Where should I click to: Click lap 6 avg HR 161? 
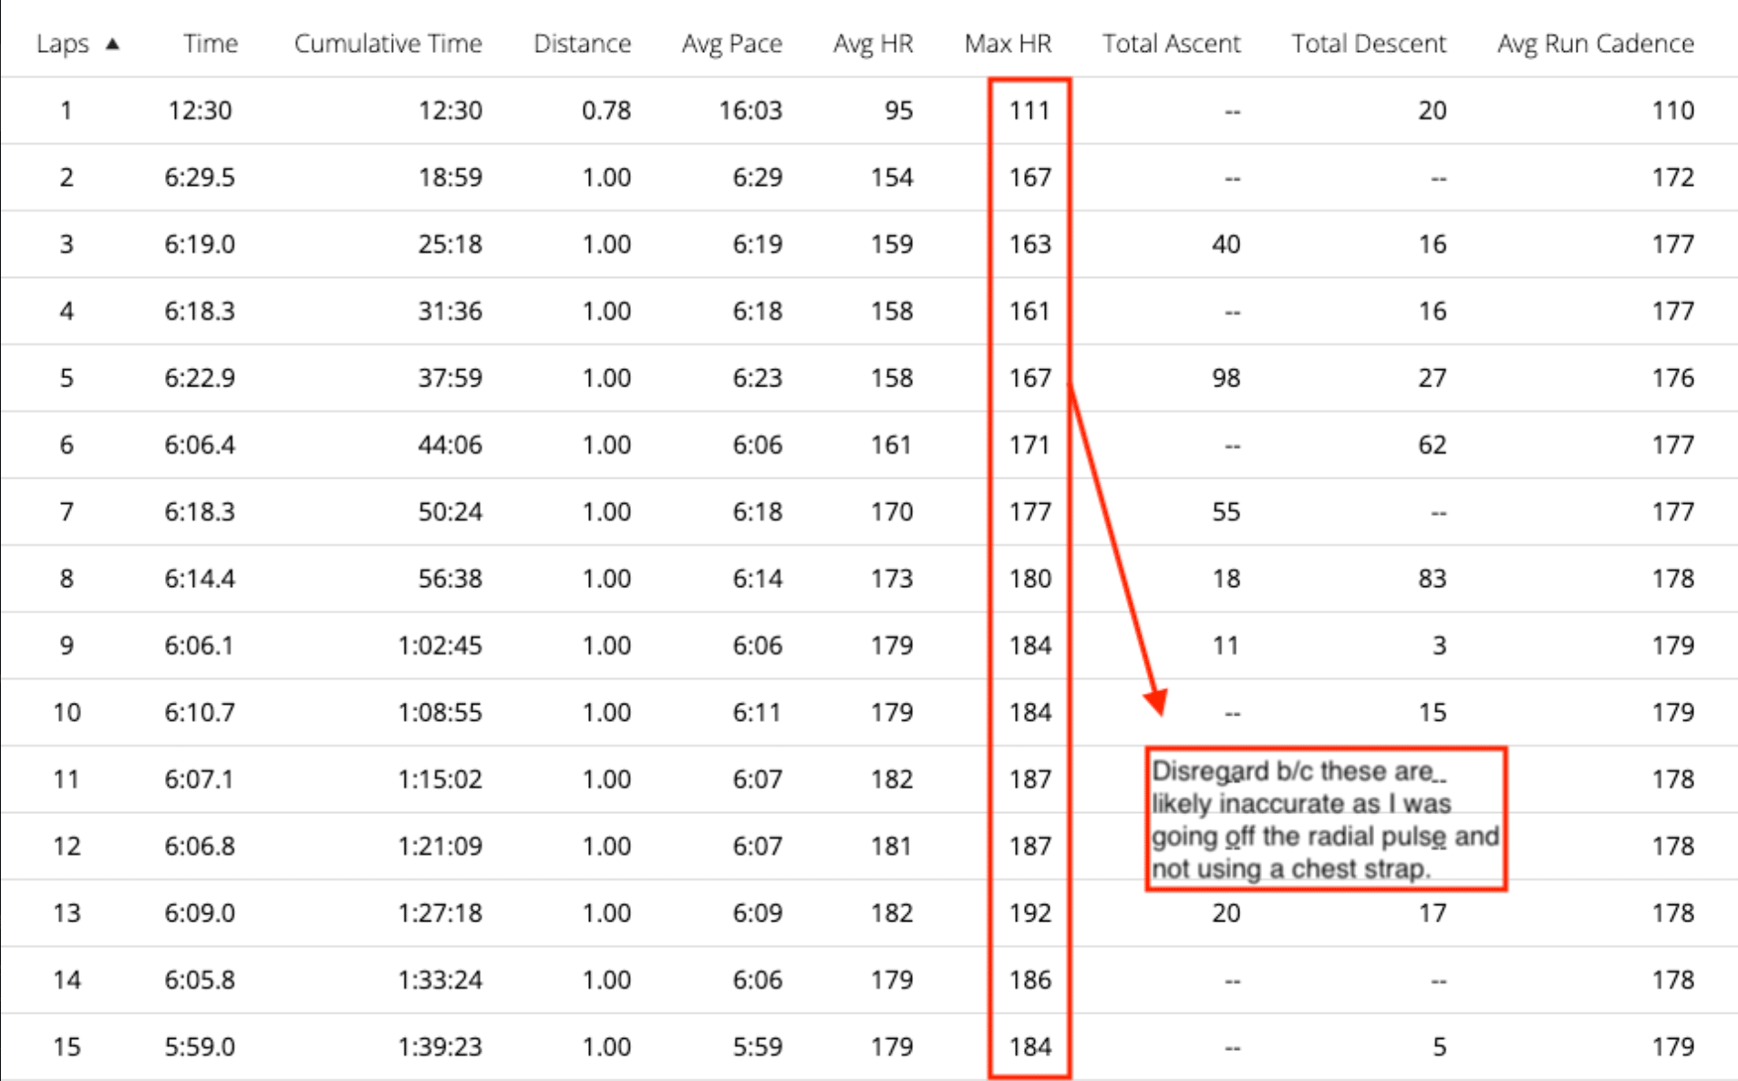892,445
